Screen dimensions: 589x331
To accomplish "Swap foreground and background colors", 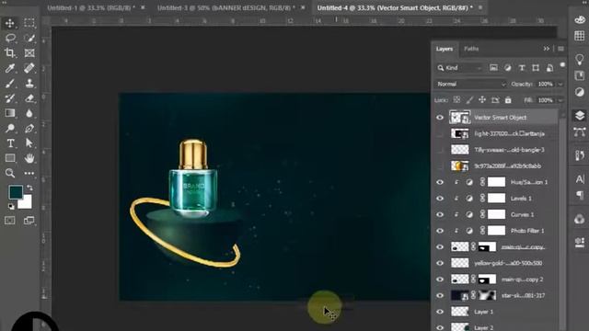I will pyautogui.click(x=29, y=188).
